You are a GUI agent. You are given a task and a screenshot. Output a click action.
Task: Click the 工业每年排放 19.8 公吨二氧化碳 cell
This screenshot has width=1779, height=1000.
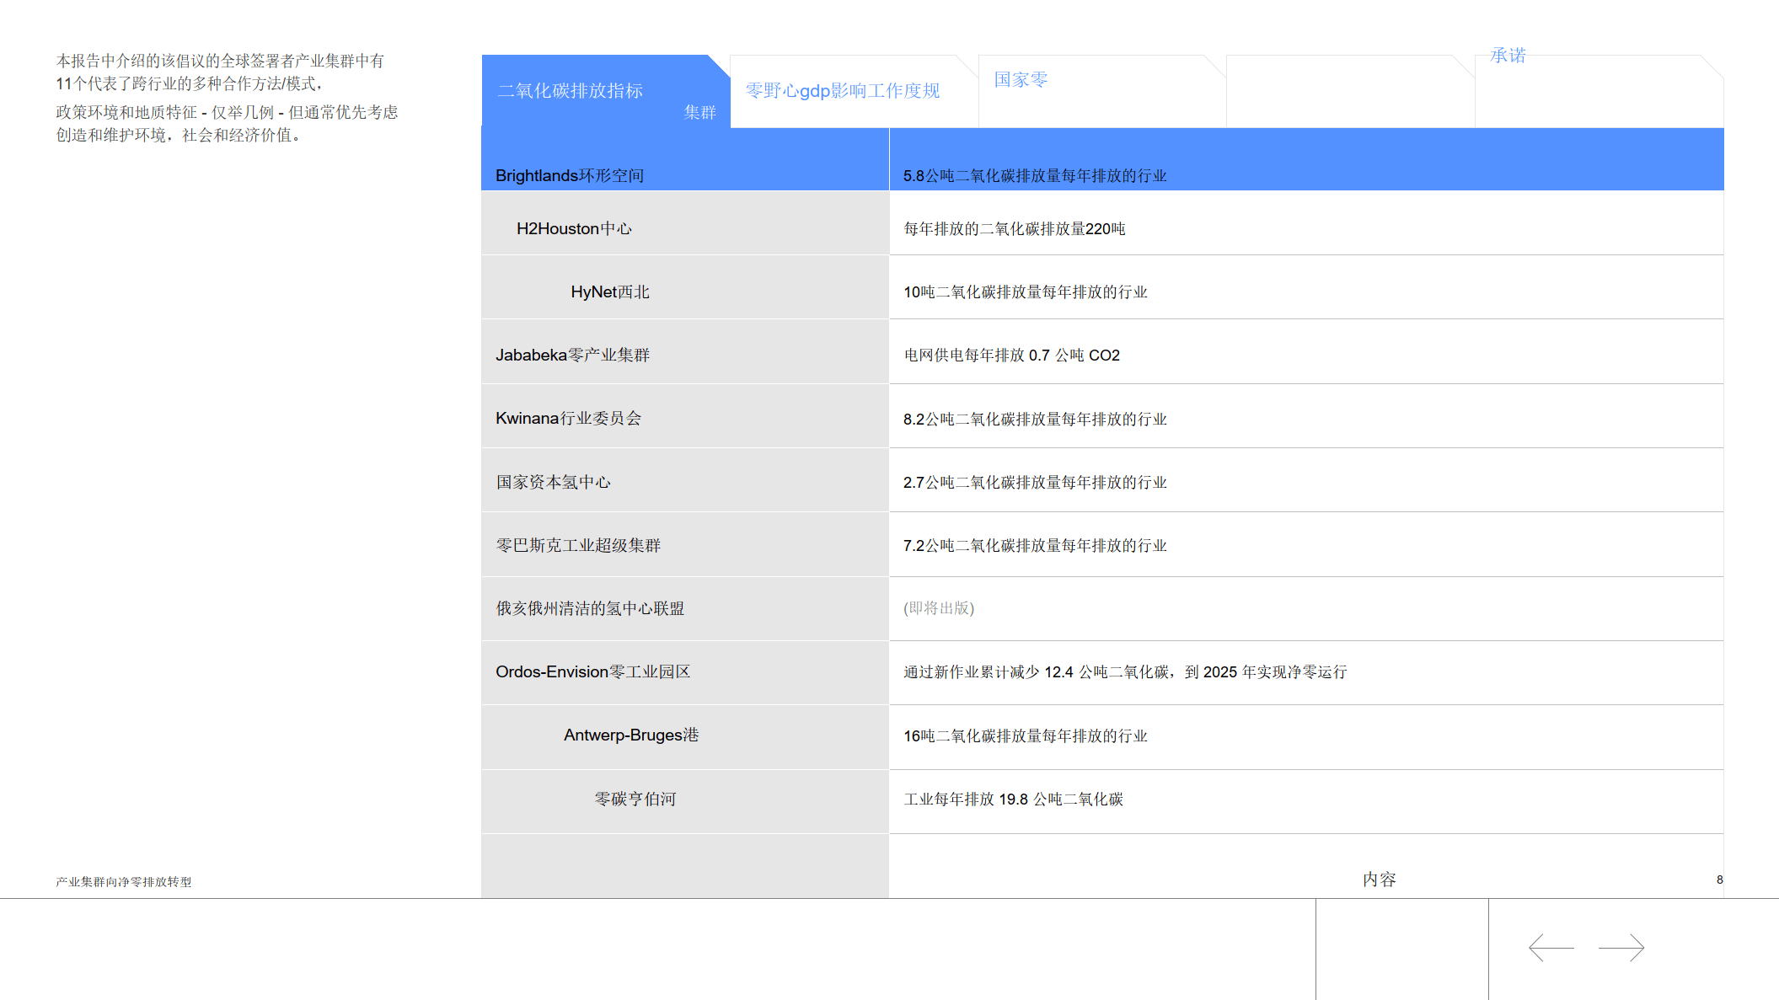[1306, 802]
